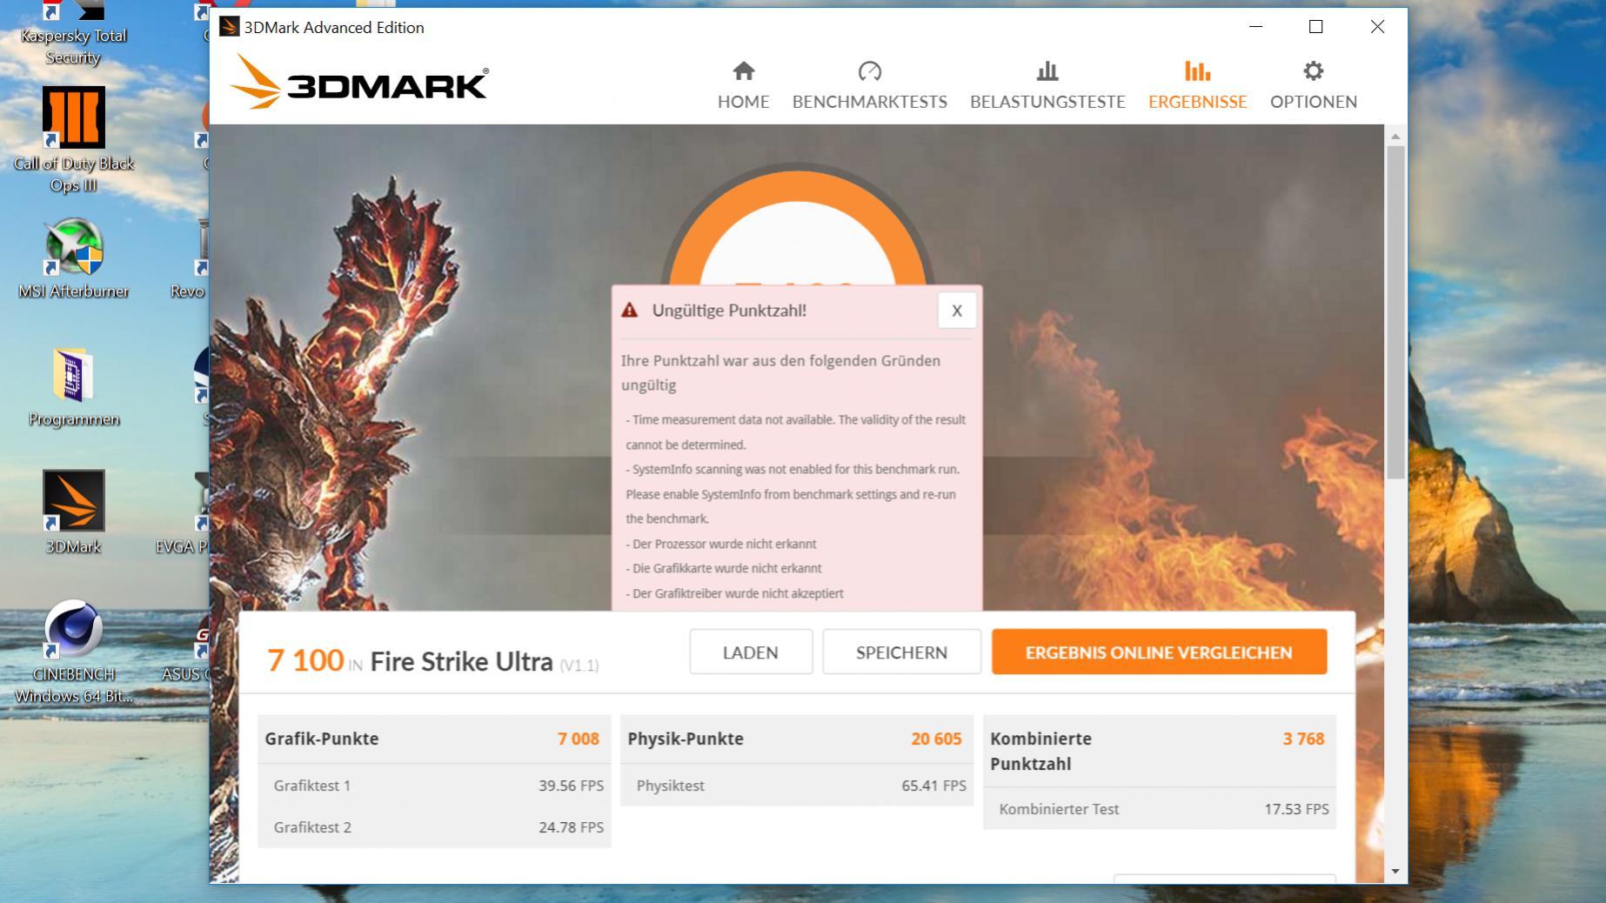Click the LADEN button
1606x903 pixels.
click(751, 652)
